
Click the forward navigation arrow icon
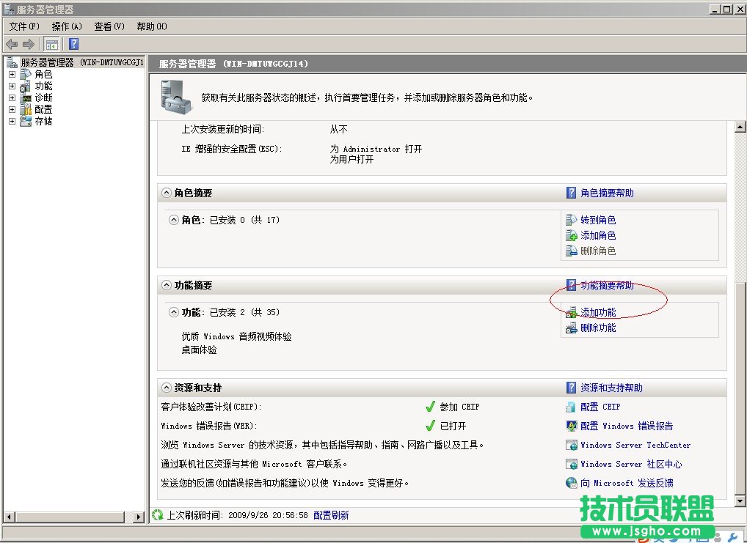[x=28, y=43]
